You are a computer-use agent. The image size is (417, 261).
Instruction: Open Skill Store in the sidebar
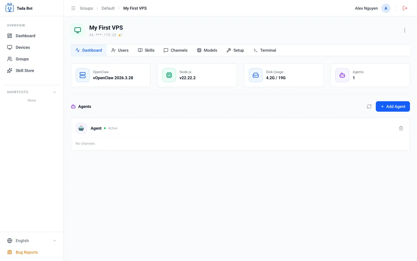pos(32,70)
